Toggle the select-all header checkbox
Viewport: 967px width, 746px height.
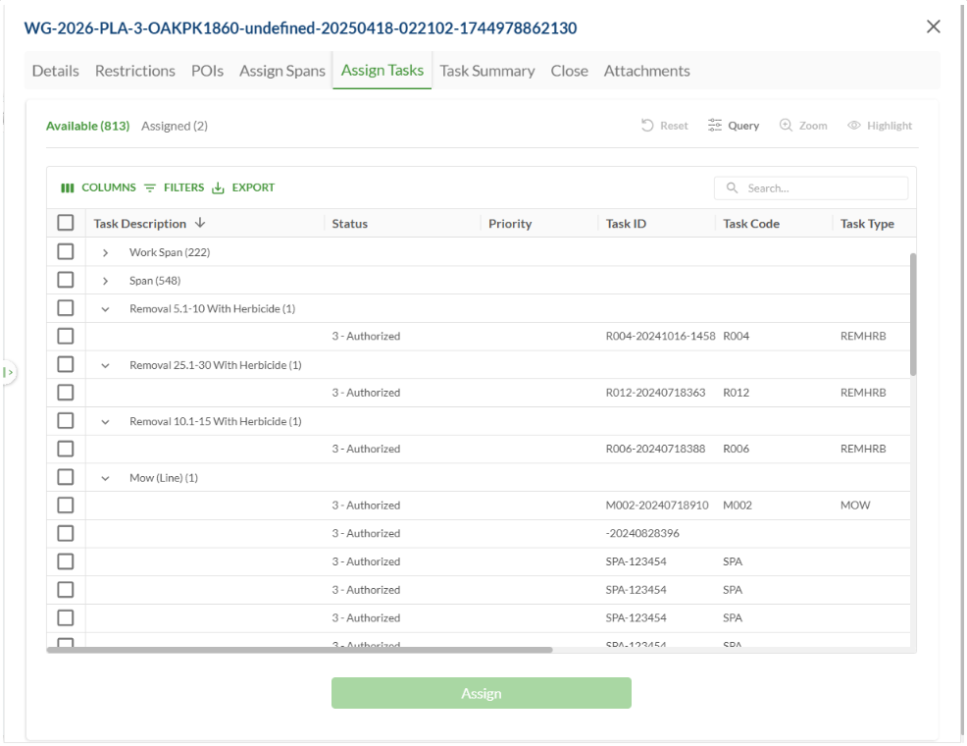pyautogui.click(x=66, y=223)
